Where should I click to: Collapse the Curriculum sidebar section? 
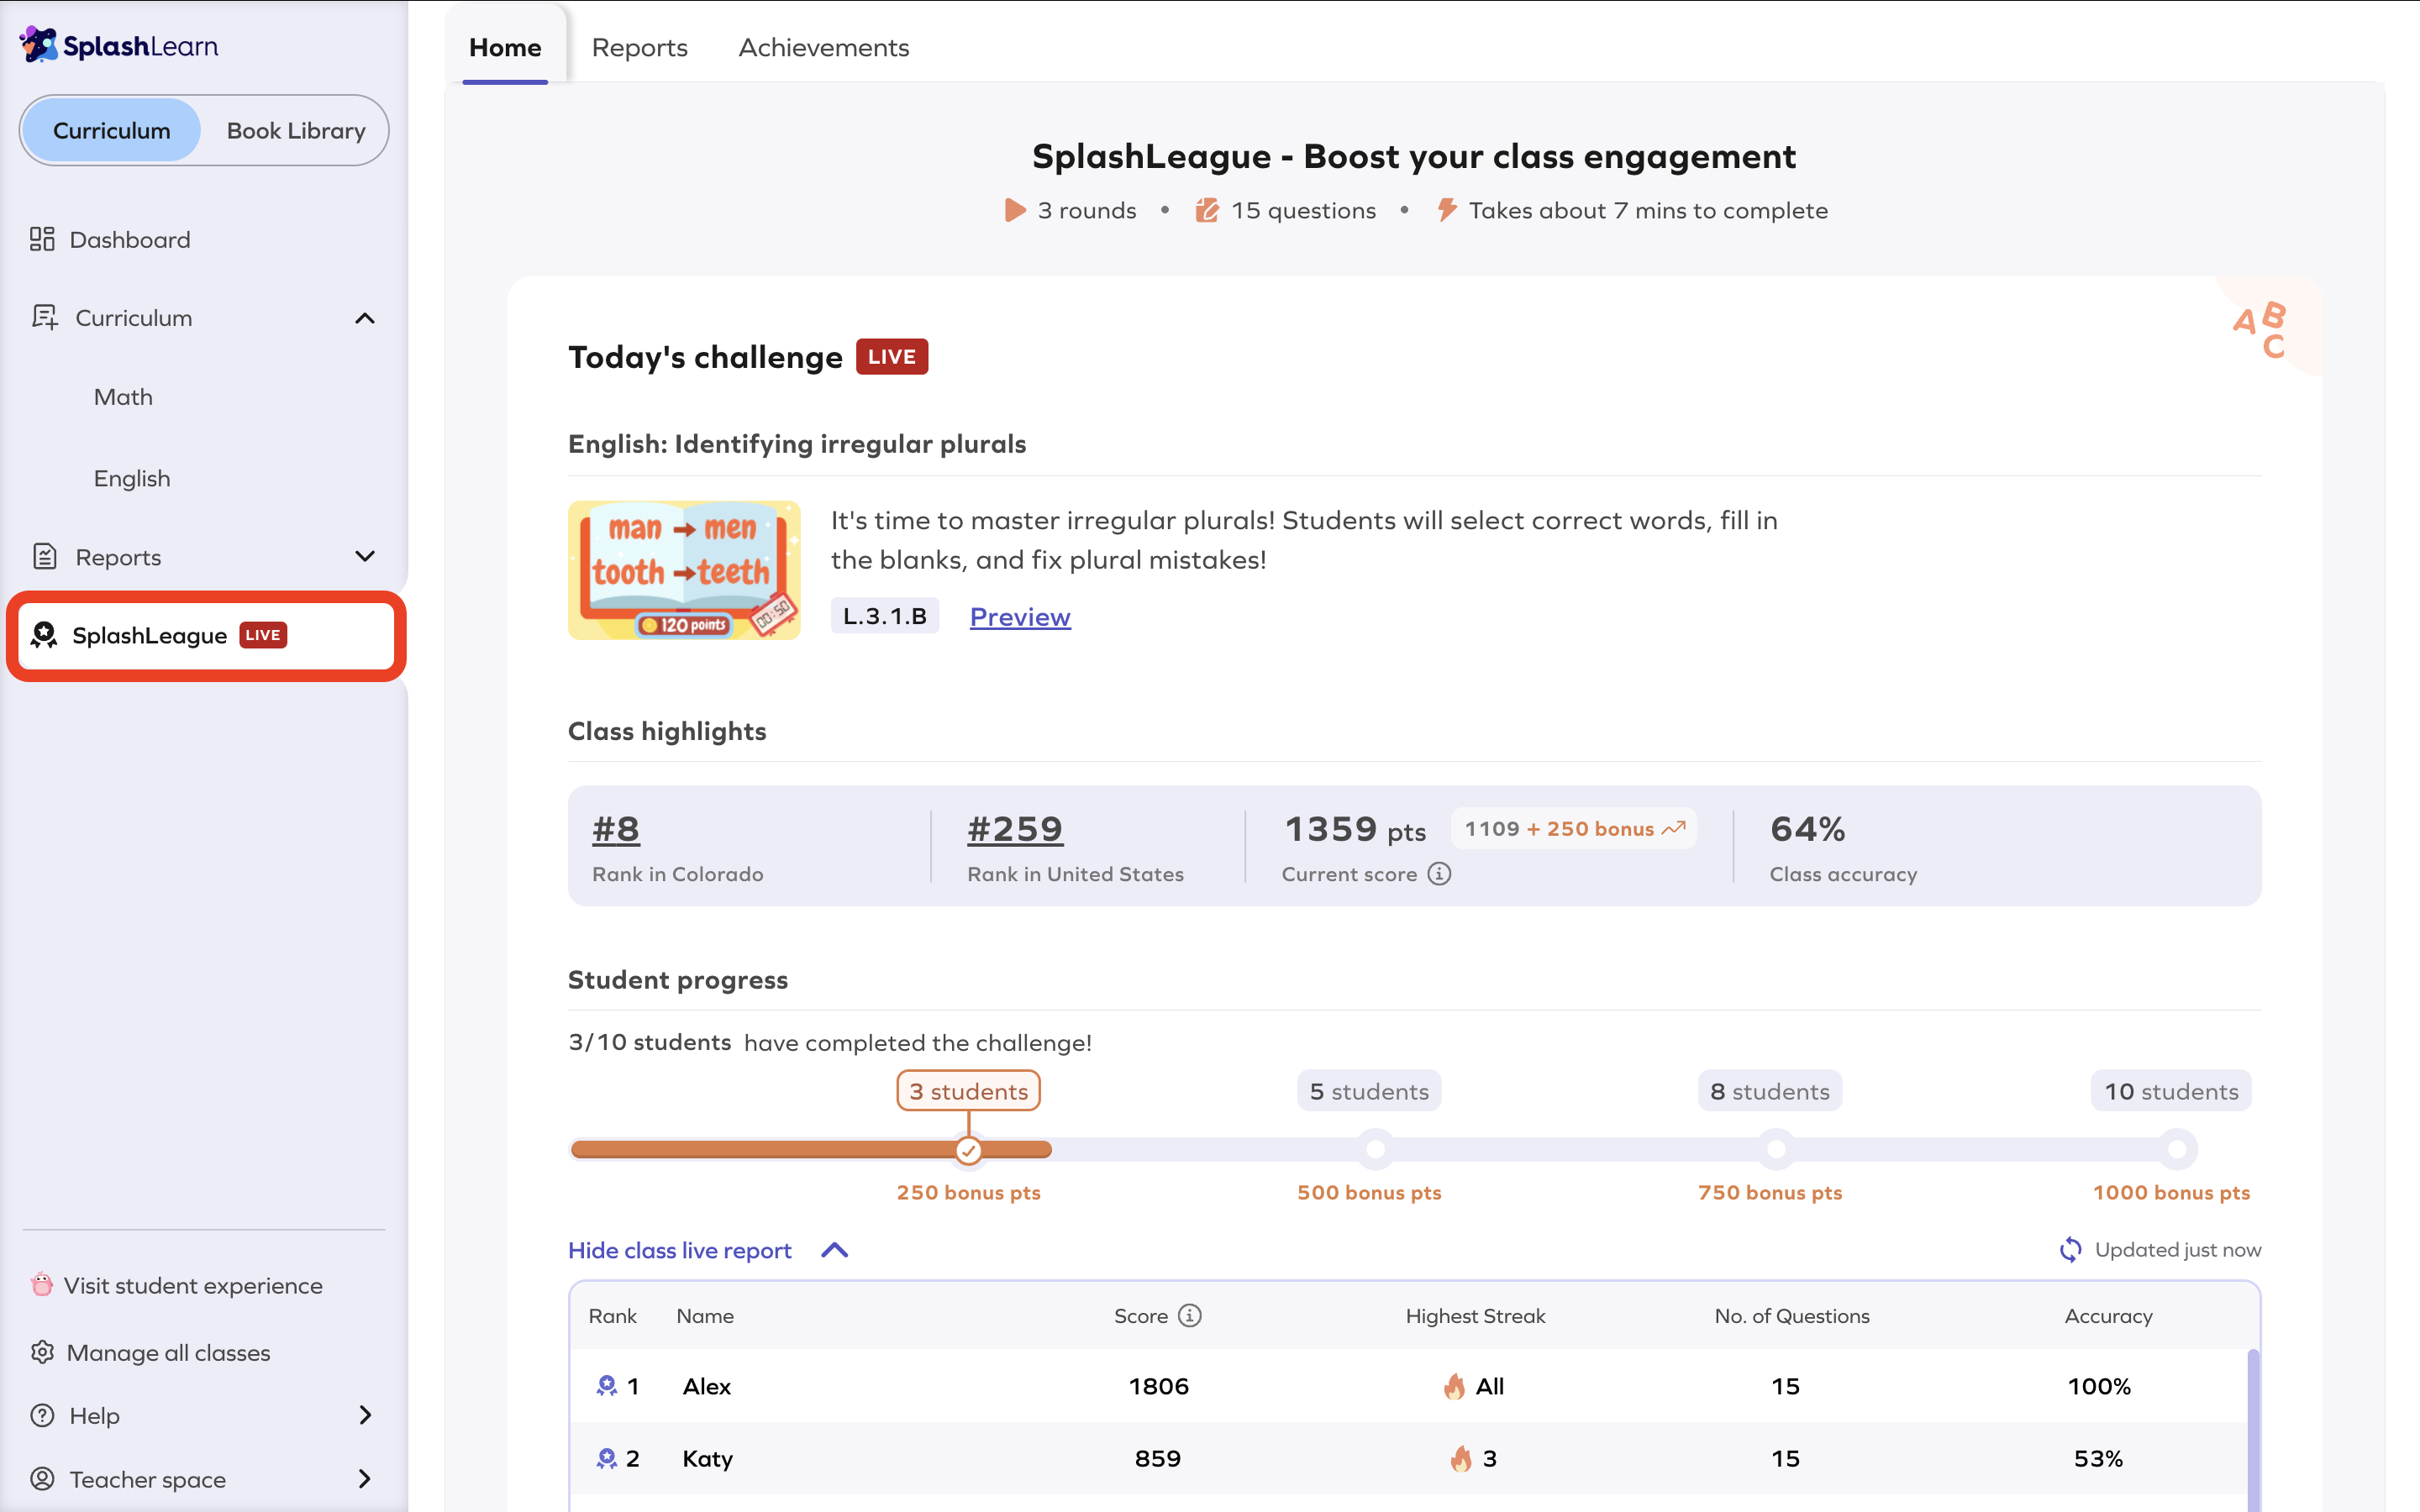click(x=365, y=318)
